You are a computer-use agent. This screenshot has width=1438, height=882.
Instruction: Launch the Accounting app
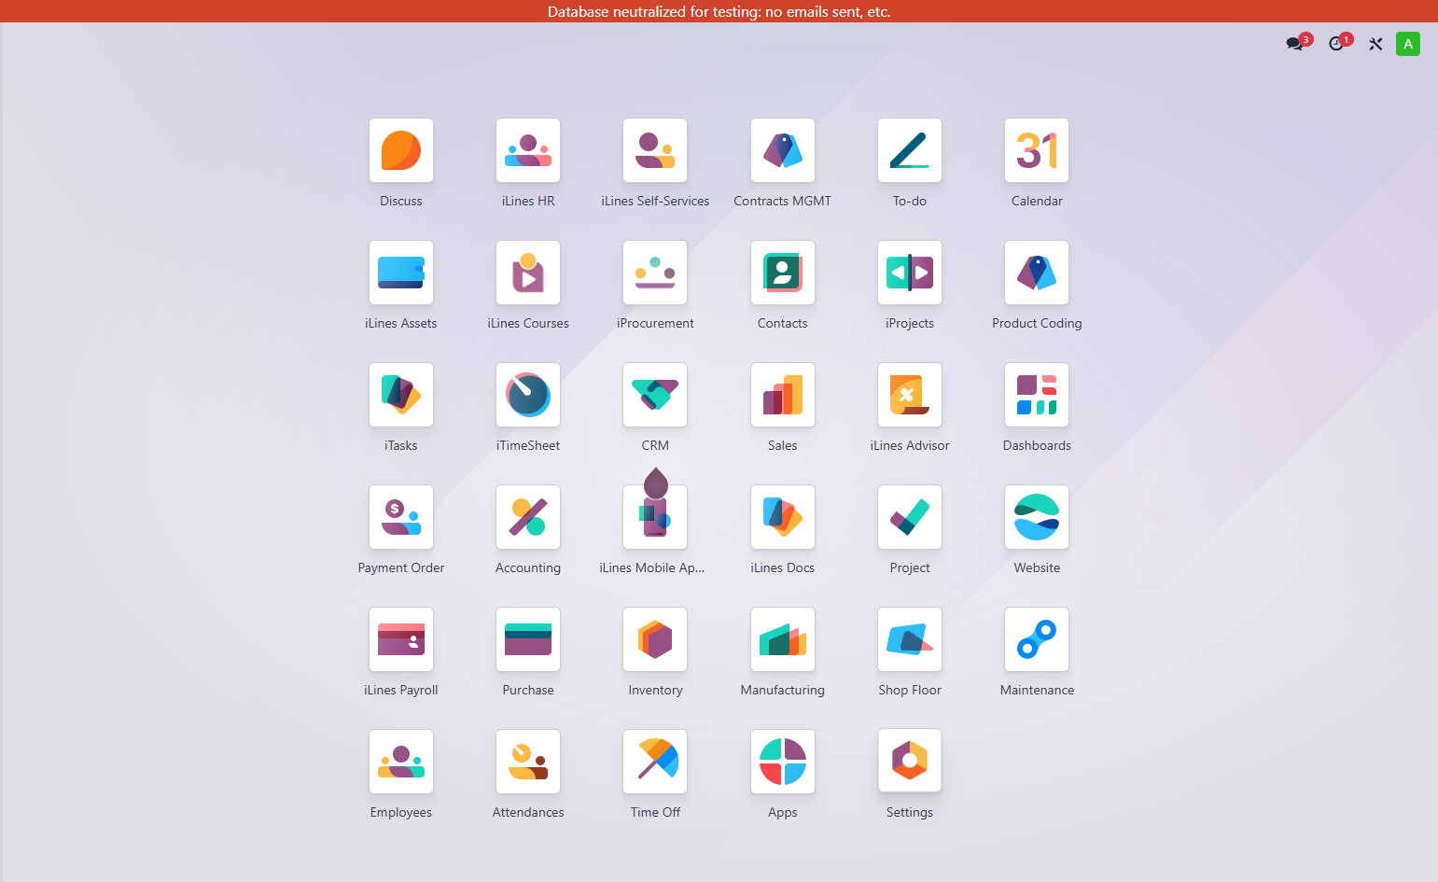[x=528, y=517]
